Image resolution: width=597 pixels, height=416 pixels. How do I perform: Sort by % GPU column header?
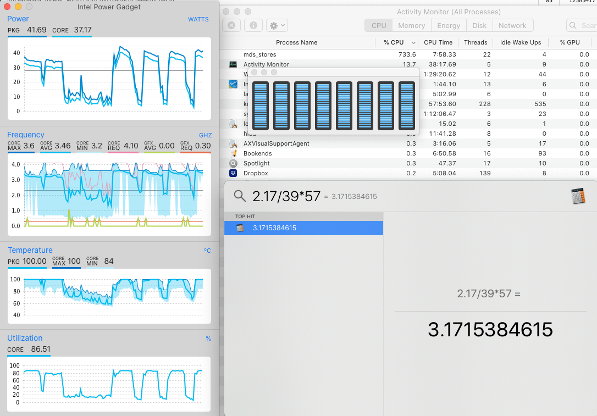[570, 42]
